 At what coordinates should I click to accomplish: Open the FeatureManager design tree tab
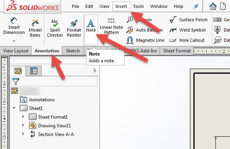pyautogui.click(x=18, y=71)
